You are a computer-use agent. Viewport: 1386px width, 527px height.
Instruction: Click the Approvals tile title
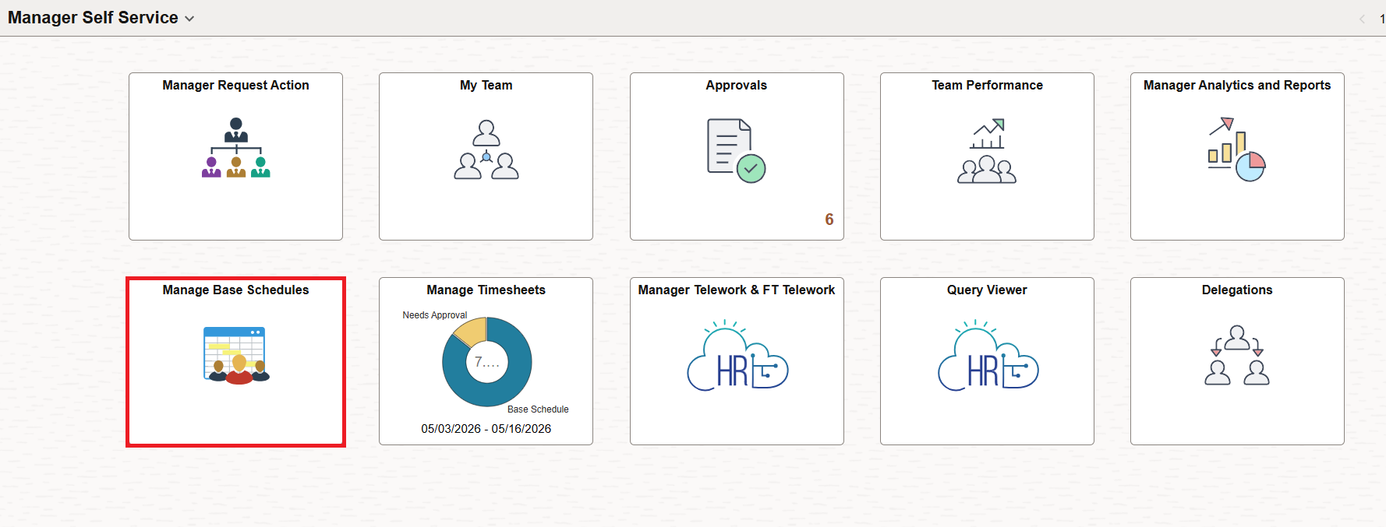tap(737, 85)
